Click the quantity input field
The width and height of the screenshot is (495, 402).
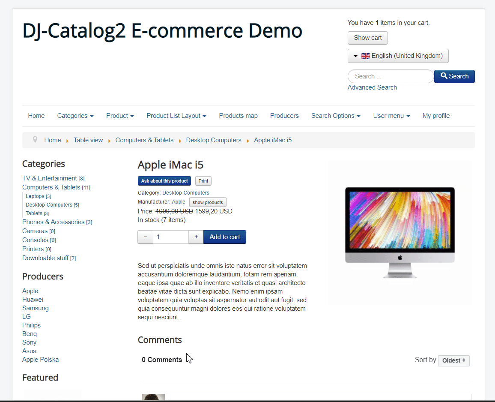coord(171,237)
